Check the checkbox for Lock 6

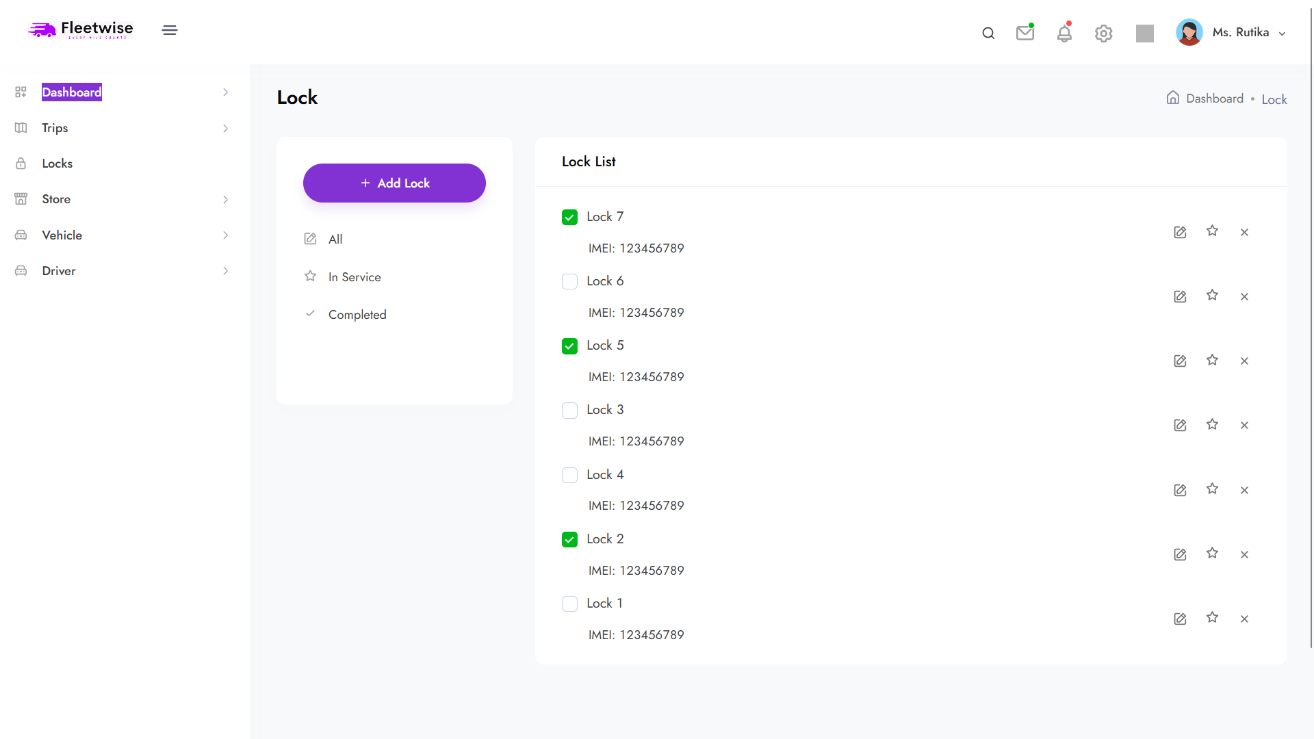(569, 281)
